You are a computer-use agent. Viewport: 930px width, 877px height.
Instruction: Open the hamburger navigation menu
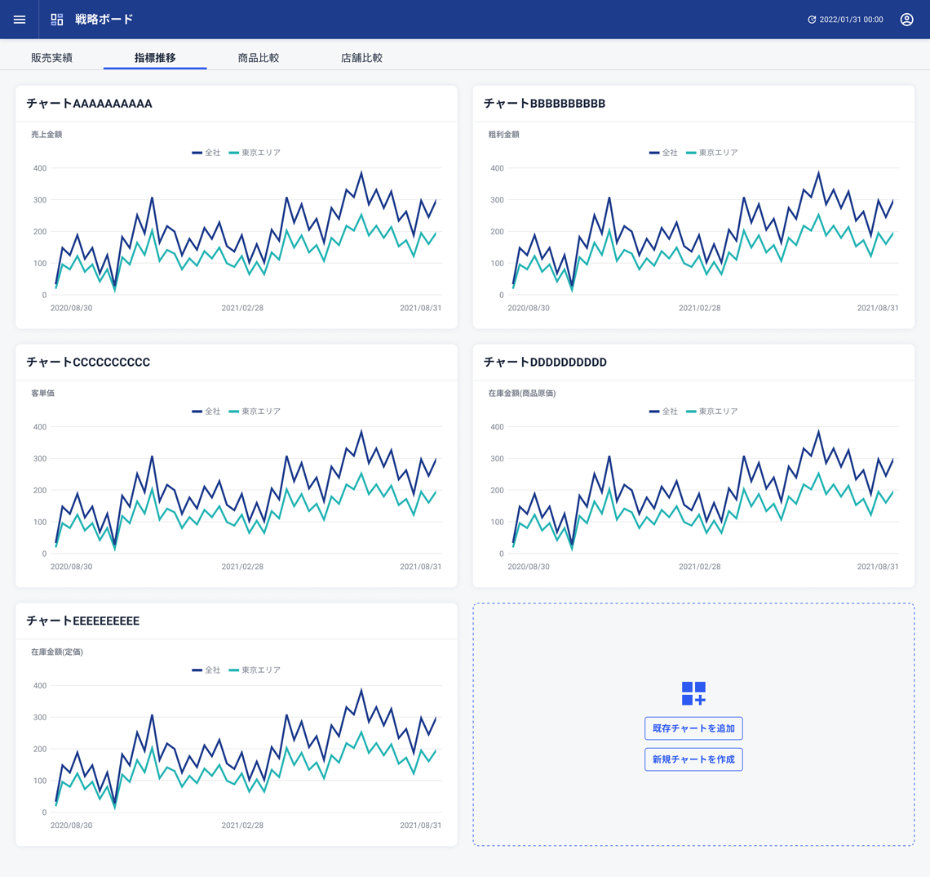[20, 20]
